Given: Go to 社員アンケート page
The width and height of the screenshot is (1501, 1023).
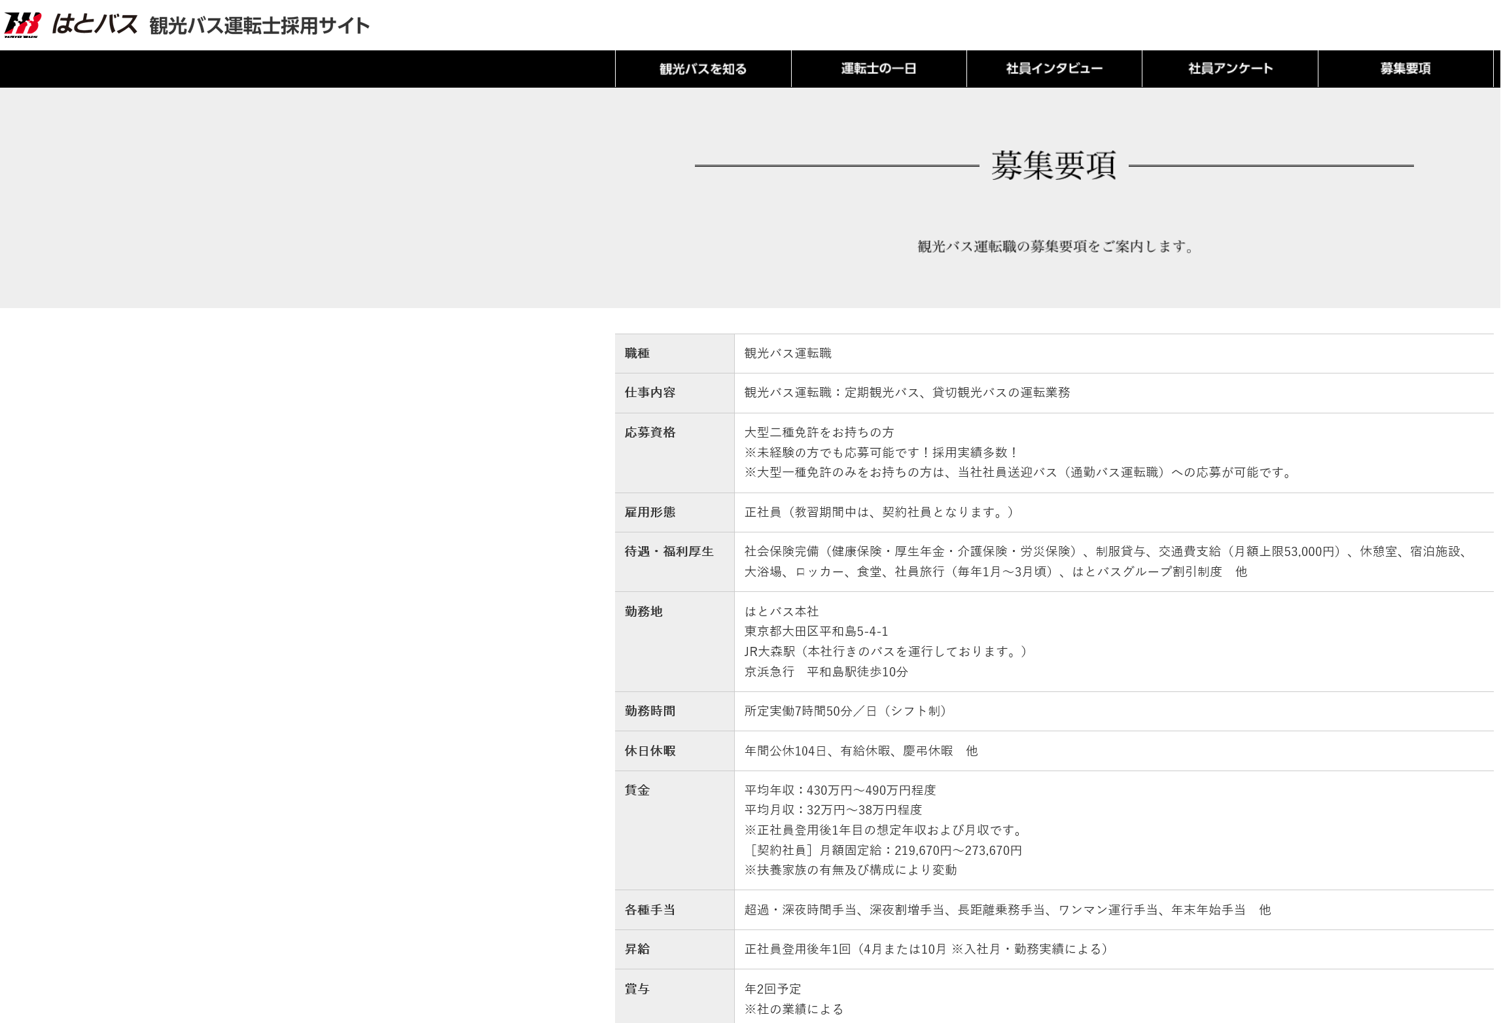Looking at the screenshot, I should (1229, 69).
